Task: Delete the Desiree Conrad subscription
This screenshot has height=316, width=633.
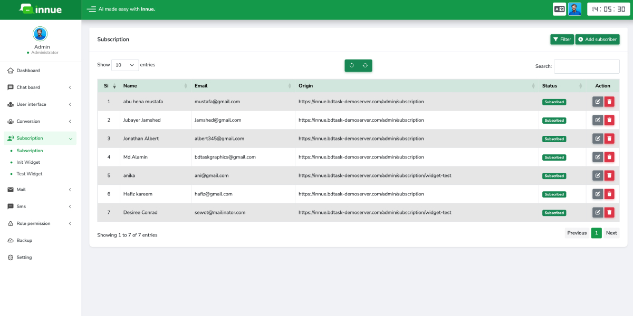Action: click(610, 212)
